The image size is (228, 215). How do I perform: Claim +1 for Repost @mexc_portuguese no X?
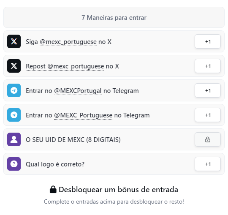pyautogui.click(x=208, y=66)
